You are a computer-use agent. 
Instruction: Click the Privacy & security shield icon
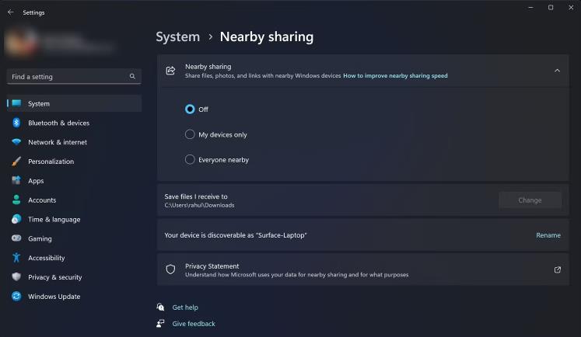coord(16,276)
